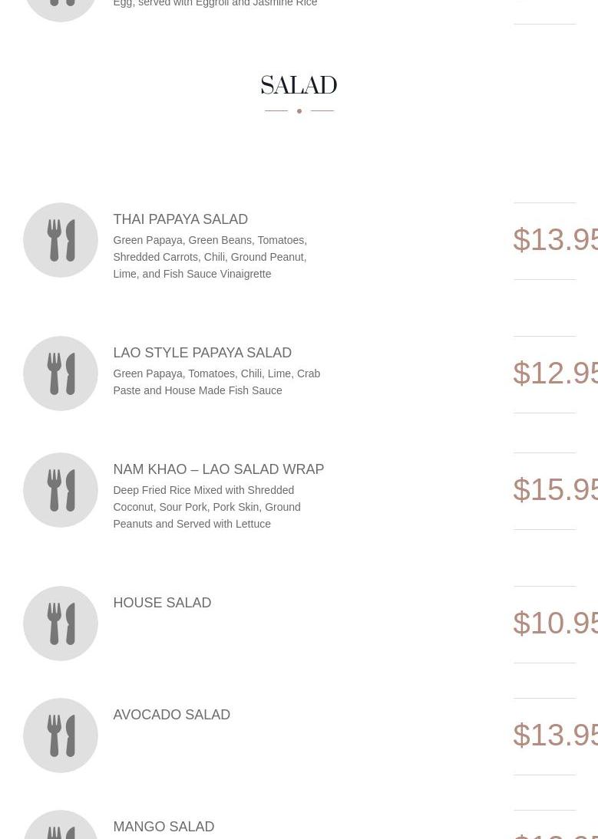Viewport: 598px width, 839px height.
Task: Select the Mango Salad menu item title
Action: pyautogui.click(x=164, y=827)
